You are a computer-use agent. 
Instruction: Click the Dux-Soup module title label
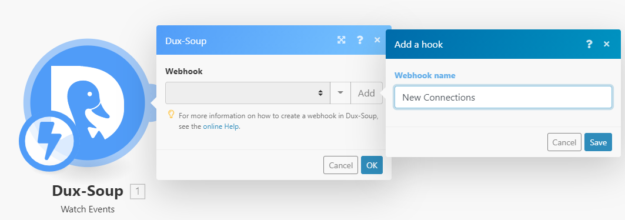[88, 191]
